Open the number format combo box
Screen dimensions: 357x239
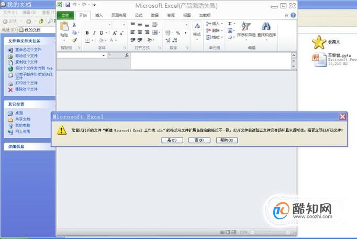coord(176,25)
